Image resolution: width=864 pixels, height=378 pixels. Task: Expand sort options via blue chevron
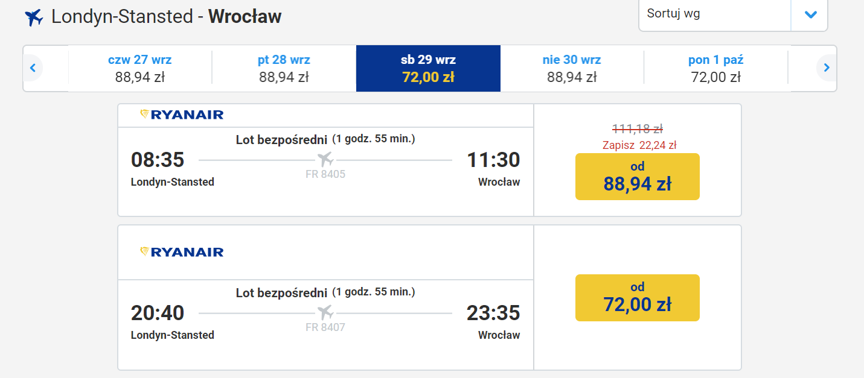click(x=810, y=14)
